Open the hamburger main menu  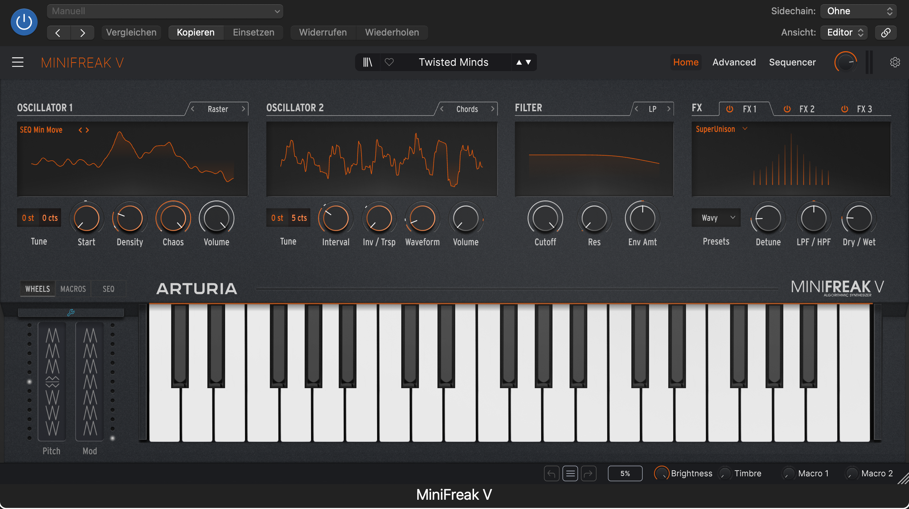coord(18,62)
